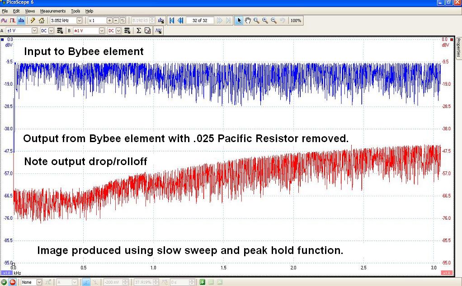The height and width of the screenshot is (286, 462).
Task: Click the Reference waveforms icon
Action: 147,31
